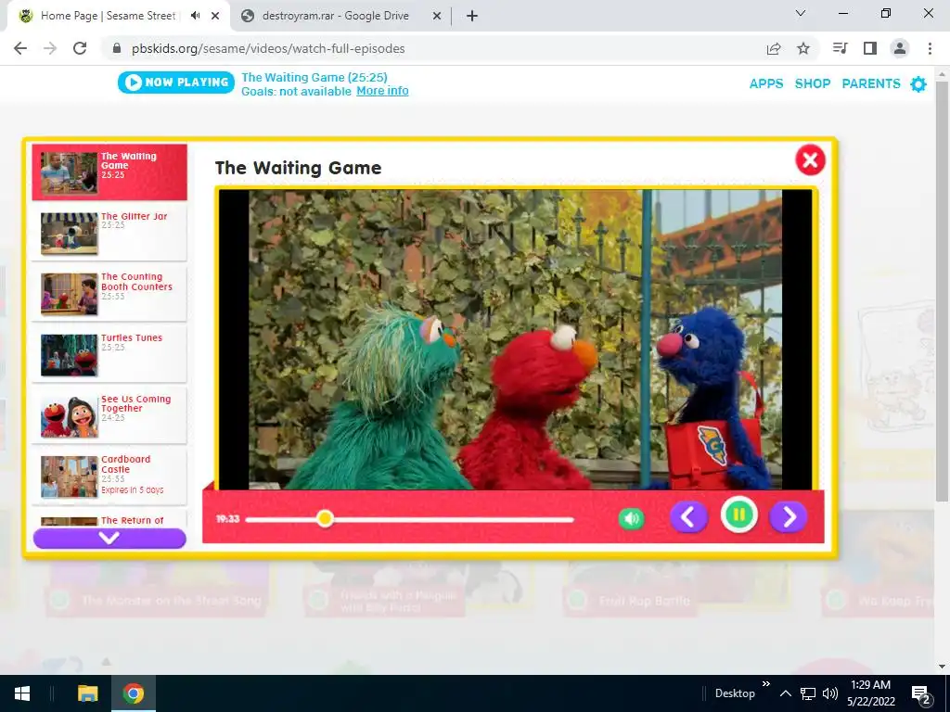Open the Desktop toolbar overflow chevron
The width and height of the screenshot is (950, 712).
click(x=765, y=683)
